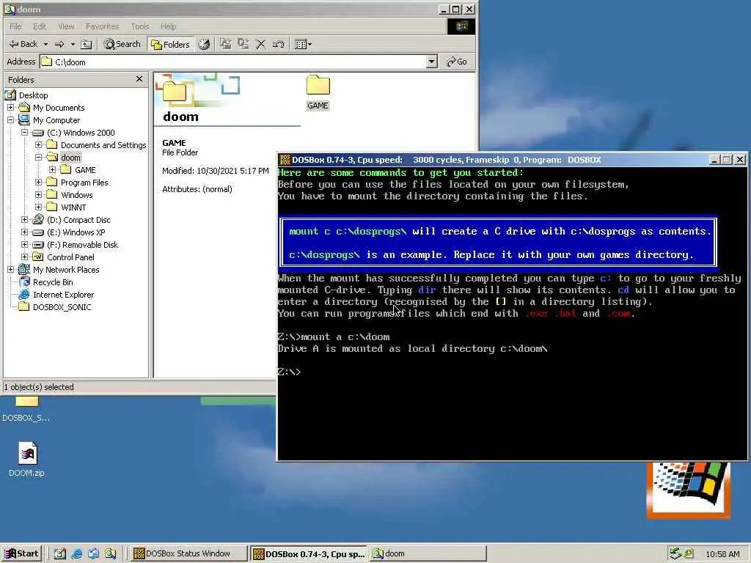
Task: Click the Windows logo throbber in Explorer
Action: coord(461,26)
